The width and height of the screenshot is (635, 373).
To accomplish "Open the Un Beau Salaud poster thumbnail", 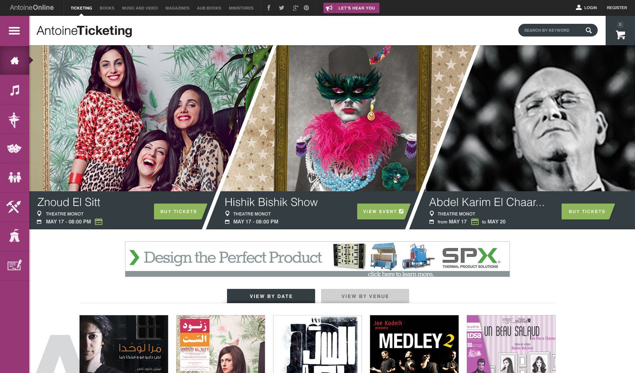I will tap(511, 344).
